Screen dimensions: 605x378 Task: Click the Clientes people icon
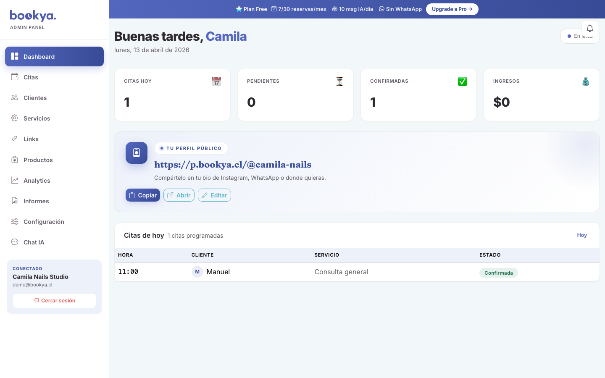point(15,97)
